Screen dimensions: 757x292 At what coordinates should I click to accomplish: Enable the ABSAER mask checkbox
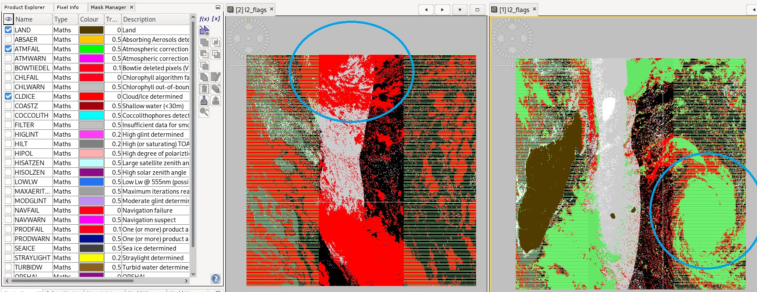click(8, 40)
